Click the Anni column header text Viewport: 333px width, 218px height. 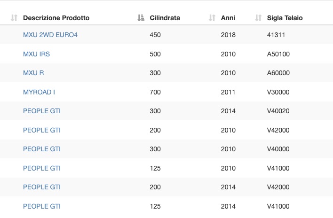click(x=228, y=18)
